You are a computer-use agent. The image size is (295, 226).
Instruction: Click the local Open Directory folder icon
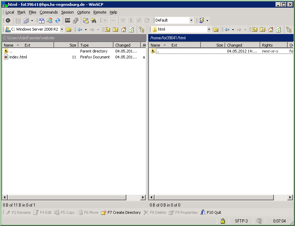pyautogui.click(x=68, y=30)
